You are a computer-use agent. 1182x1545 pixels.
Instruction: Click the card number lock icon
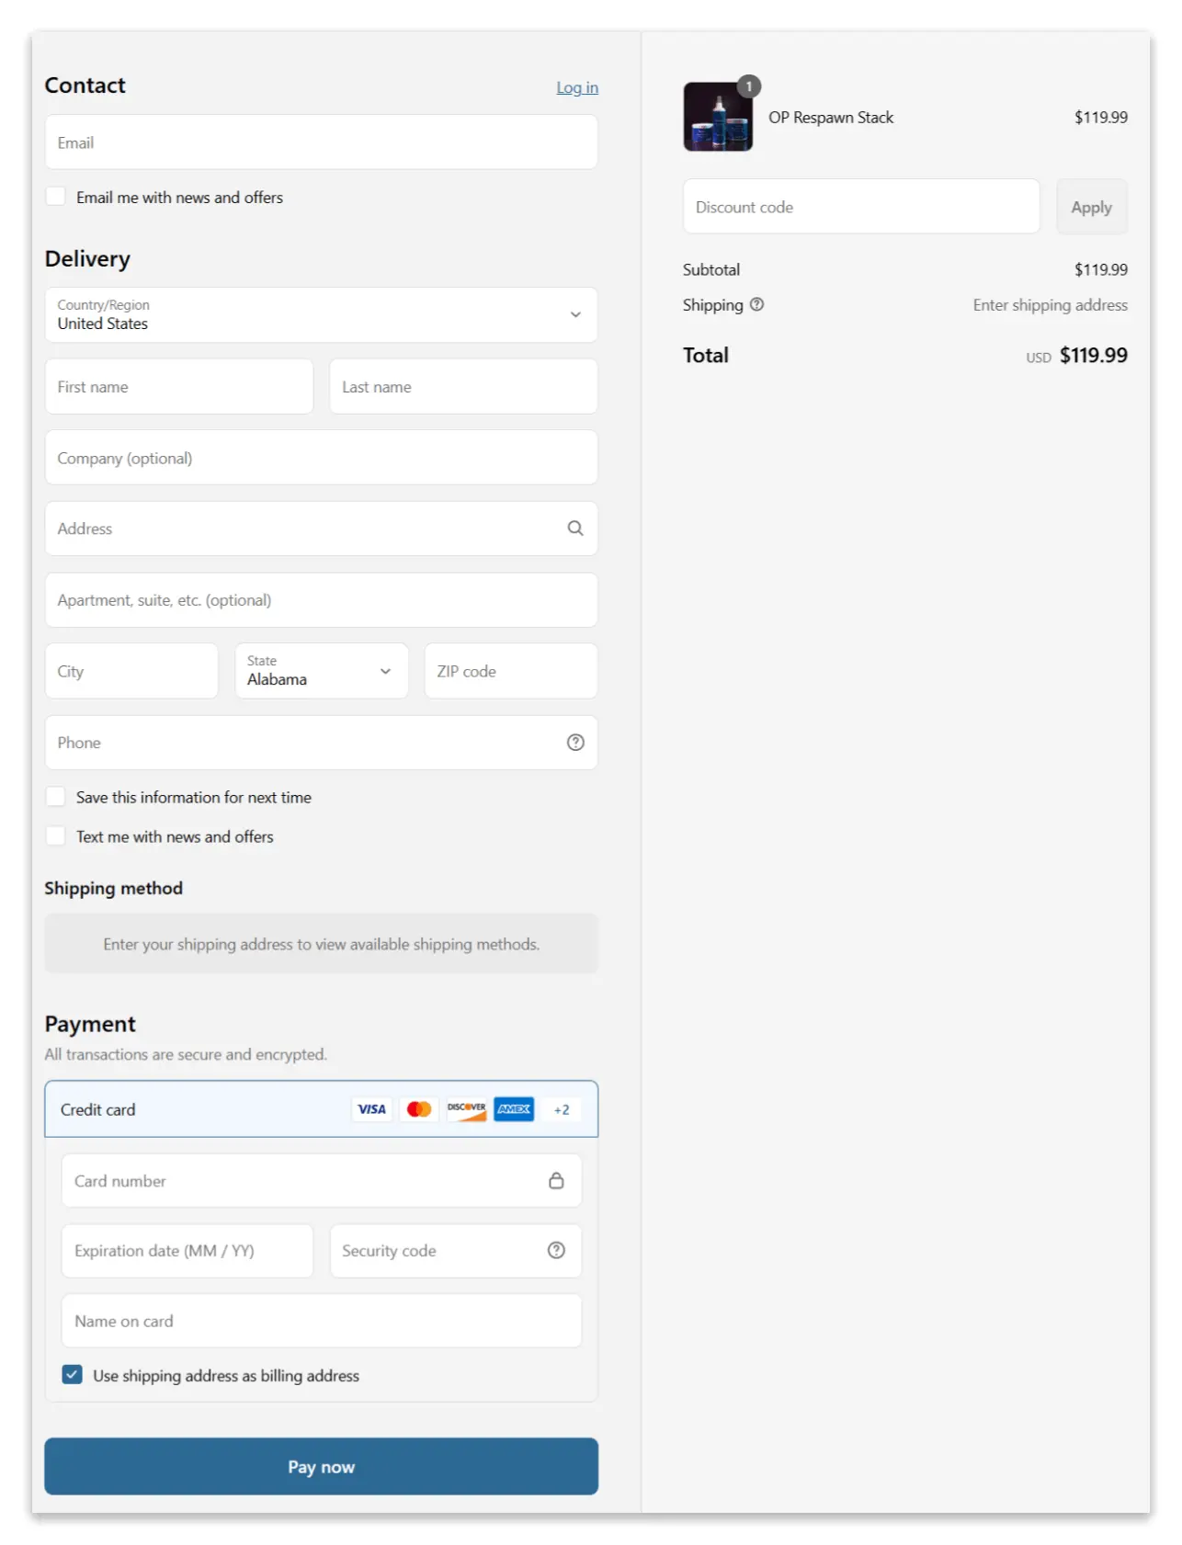[x=556, y=1181]
